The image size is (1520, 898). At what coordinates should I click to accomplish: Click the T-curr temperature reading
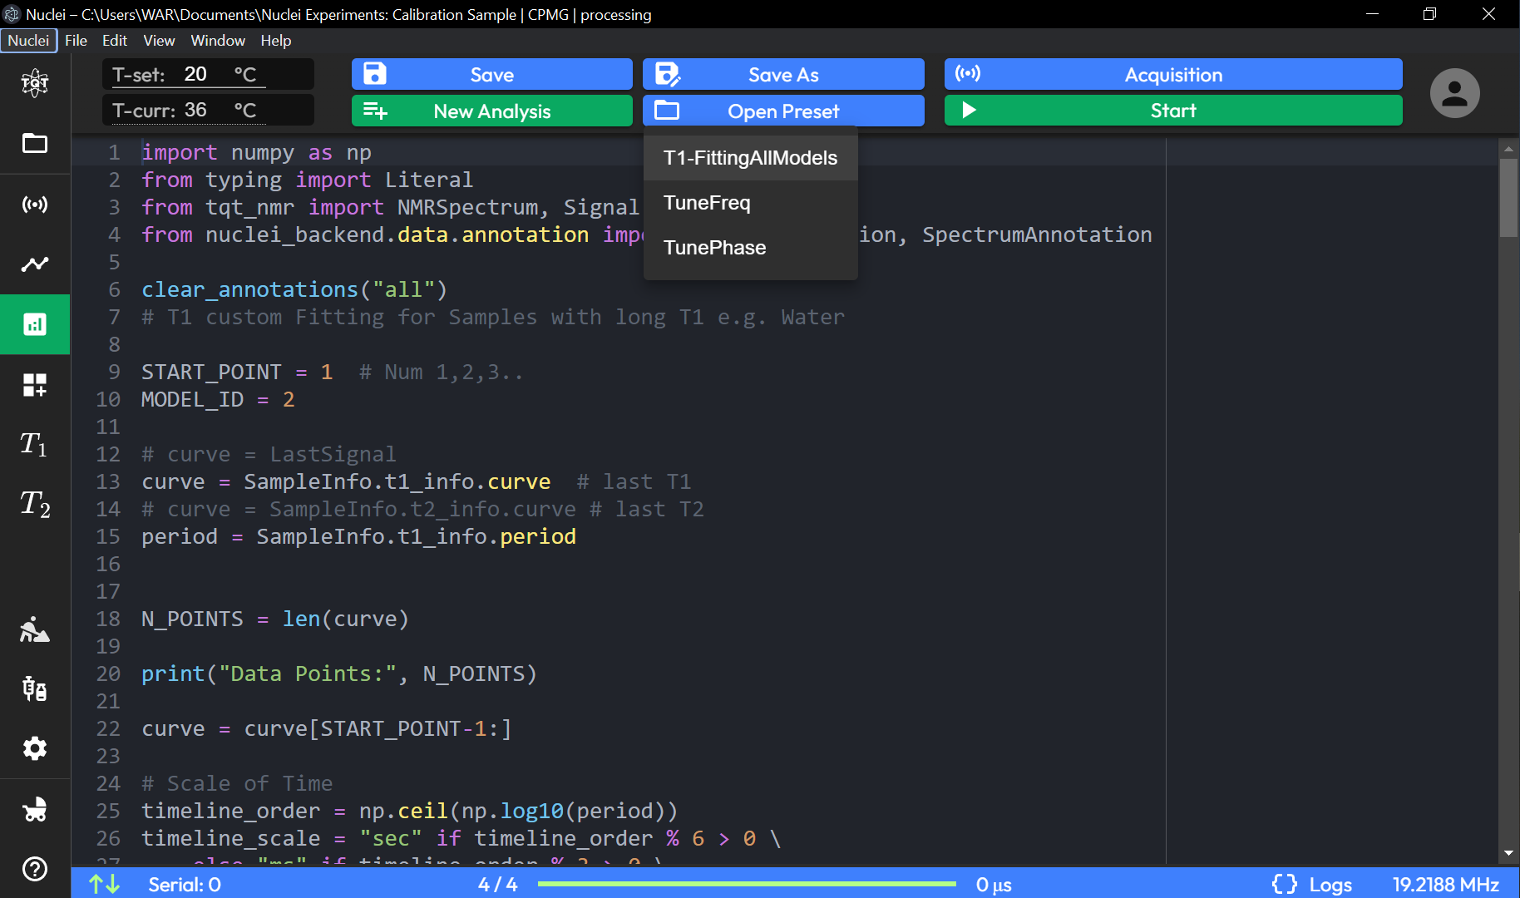pyautogui.click(x=196, y=110)
